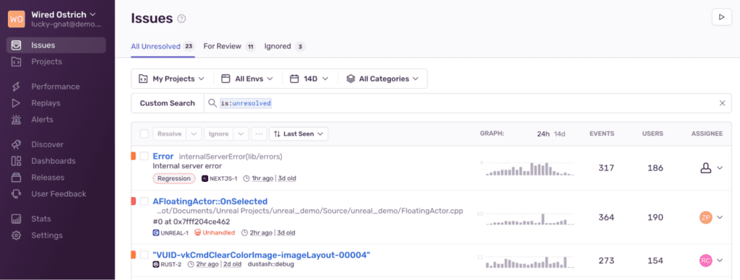The width and height of the screenshot is (740, 280).
Task: Click the play button at top right
Action: point(721,17)
